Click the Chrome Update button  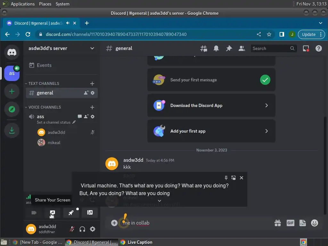[x=309, y=34]
